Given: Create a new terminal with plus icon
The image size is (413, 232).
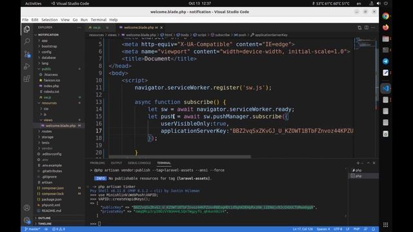Looking at the screenshot, I should click(x=358, y=163).
